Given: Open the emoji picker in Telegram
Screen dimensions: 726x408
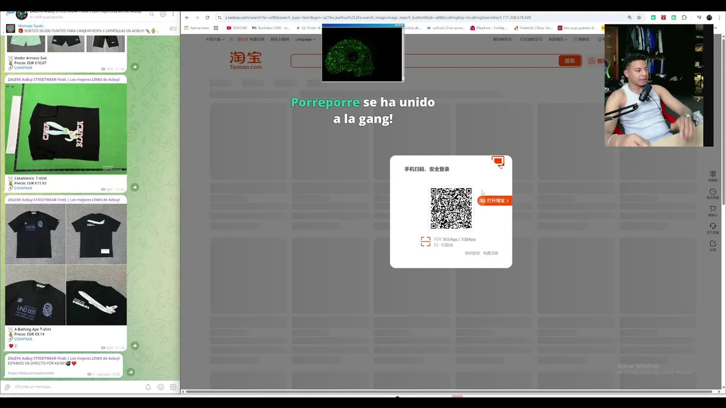Looking at the screenshot, I should tap(161, 387).
